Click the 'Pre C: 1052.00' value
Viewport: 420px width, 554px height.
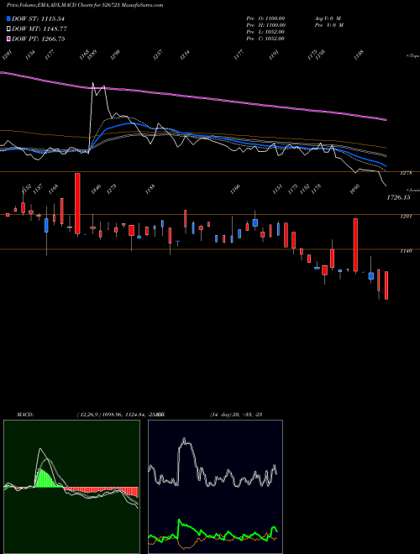click(x=265, y=39)
